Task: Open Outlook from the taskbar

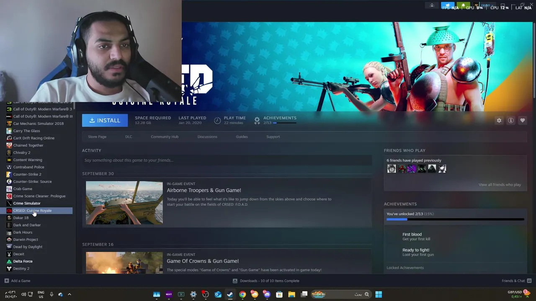Action: tap(218, 294)
